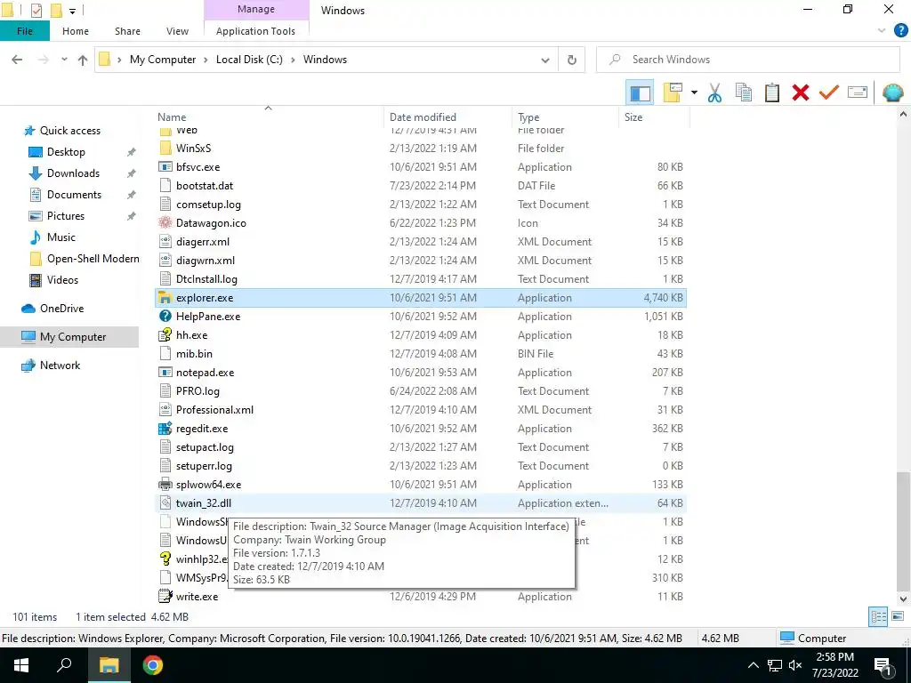911x683 pixels.
Task: Expand the chevron after Local Disk (C:) breadcrumb
Action: coord(293,60)
